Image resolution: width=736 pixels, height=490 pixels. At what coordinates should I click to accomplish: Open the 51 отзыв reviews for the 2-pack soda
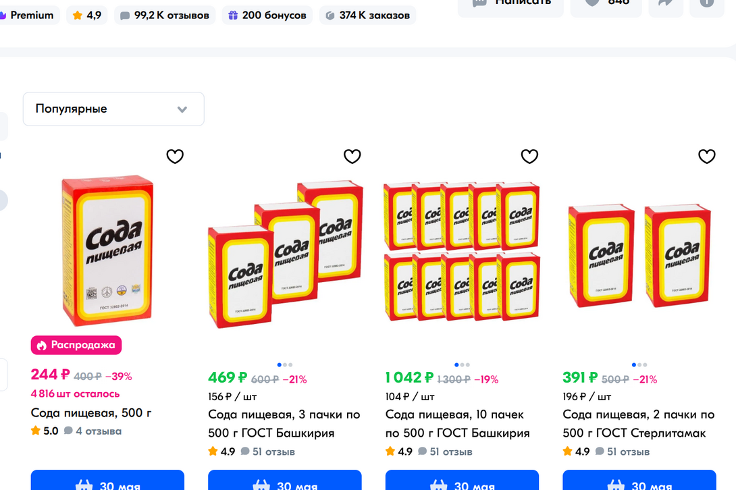[628, 452]
